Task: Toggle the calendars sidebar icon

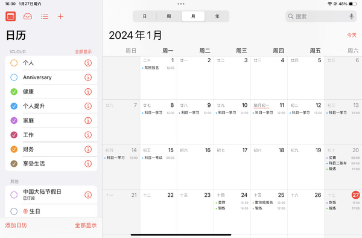Action: [11, 16]
